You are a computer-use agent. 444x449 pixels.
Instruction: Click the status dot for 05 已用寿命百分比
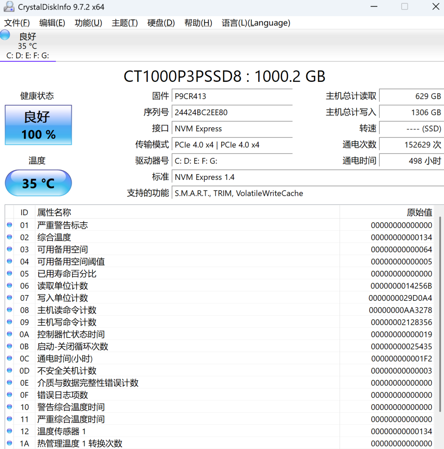9,273
